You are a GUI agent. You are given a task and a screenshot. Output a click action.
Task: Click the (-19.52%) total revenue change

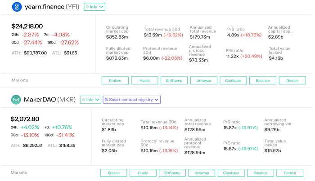[173, 35]
